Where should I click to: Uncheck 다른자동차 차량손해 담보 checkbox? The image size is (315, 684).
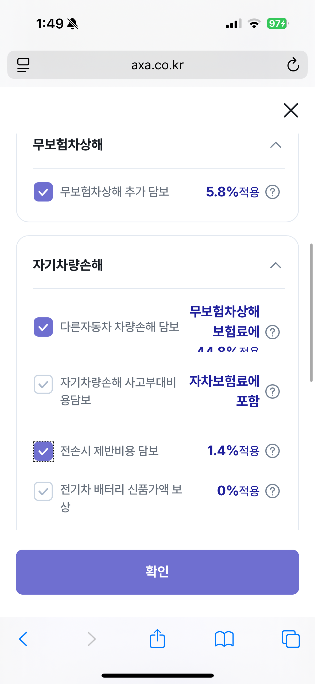tap(43, 327)
